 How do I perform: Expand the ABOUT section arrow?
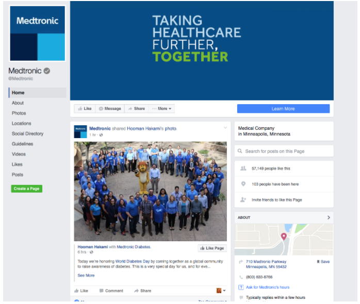click(x=329, y=217)
